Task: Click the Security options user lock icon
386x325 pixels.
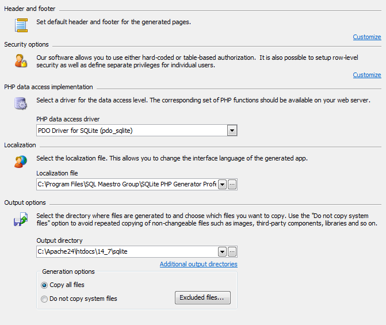Action: 21,60
